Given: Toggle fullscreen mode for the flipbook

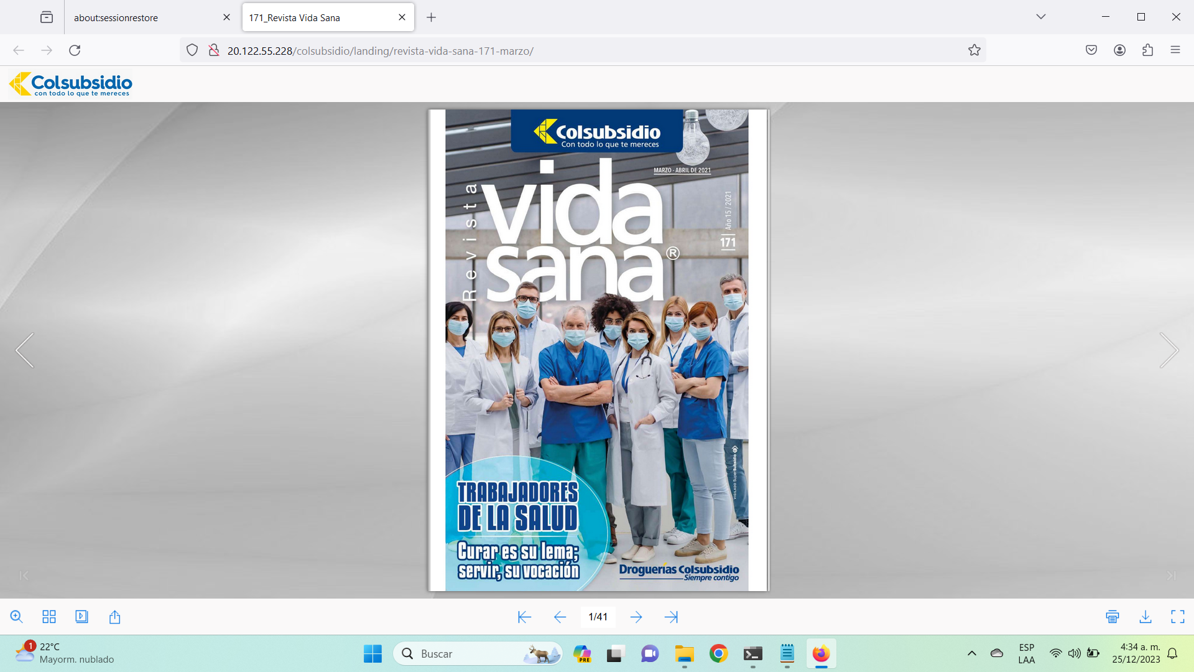Looking at the screenshot, I should [x=1178, y=617].
